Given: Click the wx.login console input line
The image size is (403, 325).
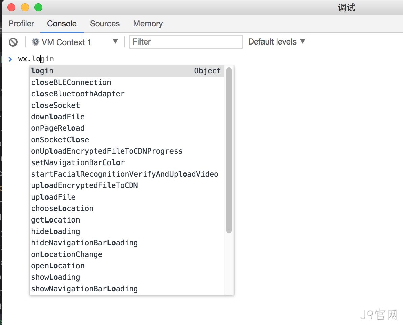Looking at the screenshot, I should (36, 59).
